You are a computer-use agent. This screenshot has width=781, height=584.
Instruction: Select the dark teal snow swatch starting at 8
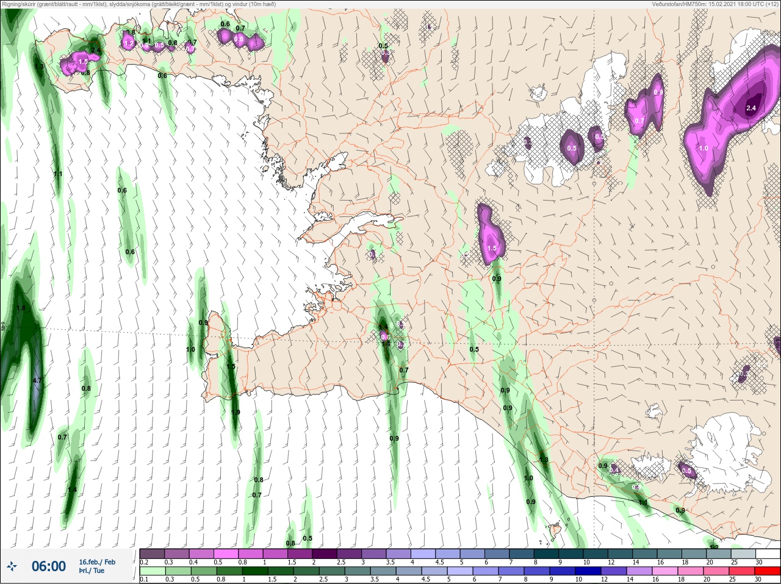pos(547,554)
